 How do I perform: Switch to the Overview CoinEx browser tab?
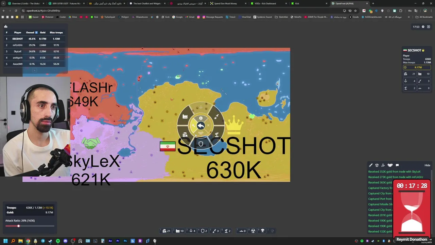(x=25, y=3)
